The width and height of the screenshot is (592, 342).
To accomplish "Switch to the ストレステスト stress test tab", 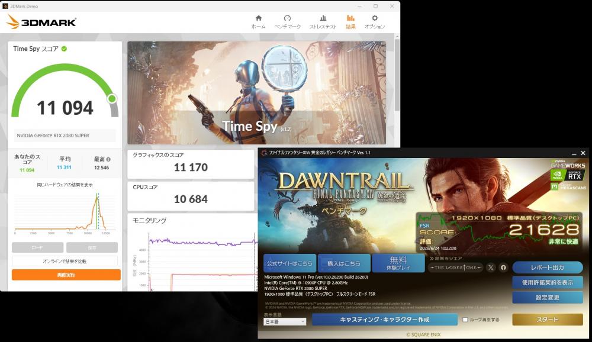I will 323,22.
